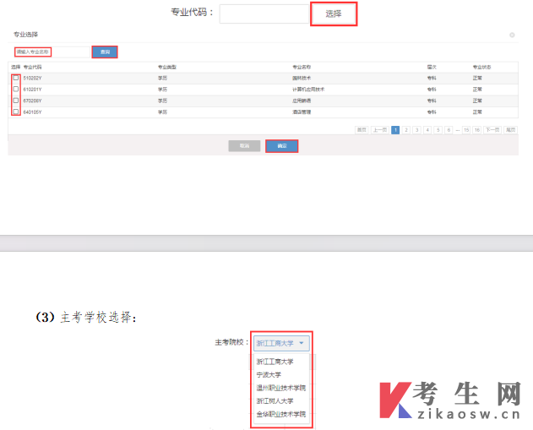Tick the checkbox for 610201Y
Screen dimensions: 533x430
16,89
